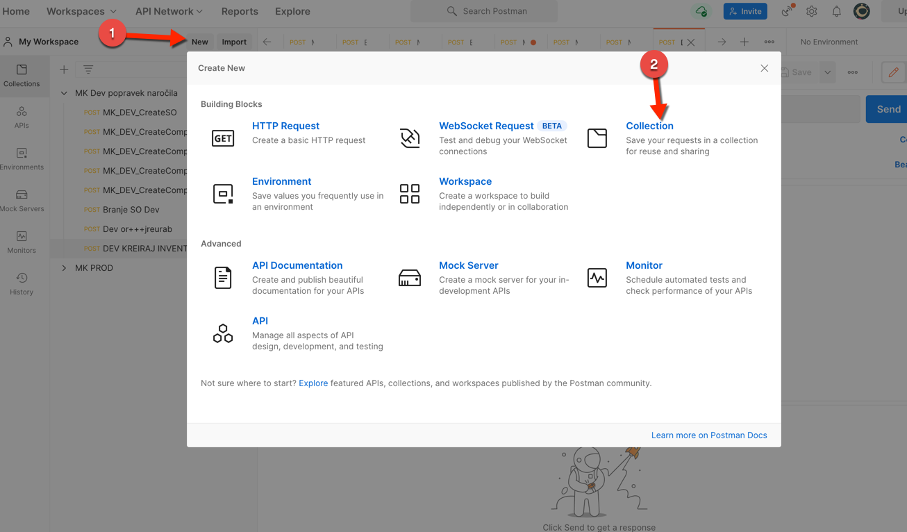Open the Monitors sidebar panel
907x532 pixels.
(22, 242)
